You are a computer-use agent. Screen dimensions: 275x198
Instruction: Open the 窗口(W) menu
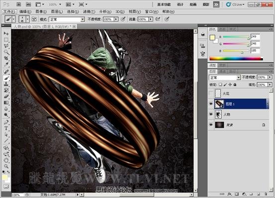pyautogui.click(x=152, y=11)
